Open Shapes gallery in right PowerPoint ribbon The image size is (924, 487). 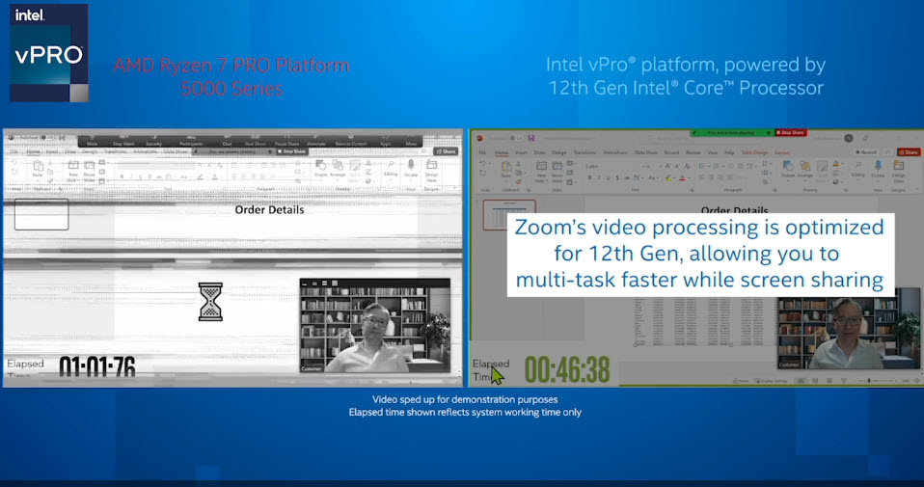788,170
